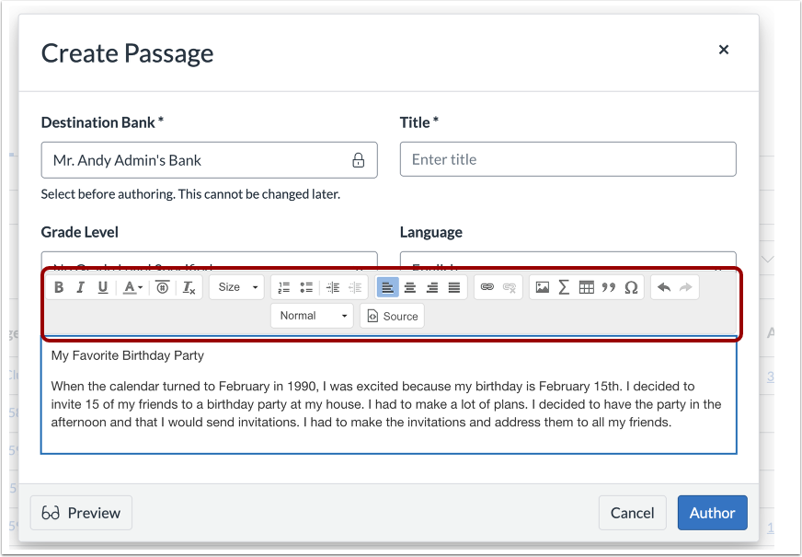The height and width of the screenshot is (557, 802).
Task: Enable the numbered list
Action: coord(282,286)
